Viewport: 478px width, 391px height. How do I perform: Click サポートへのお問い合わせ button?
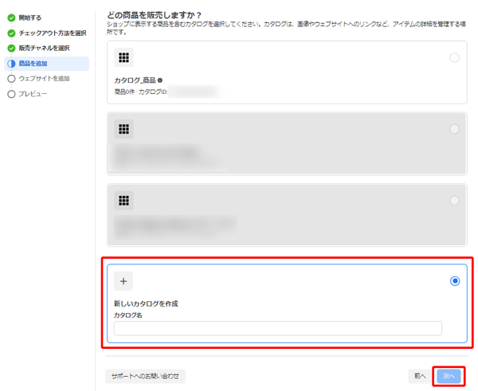[145, 377]
